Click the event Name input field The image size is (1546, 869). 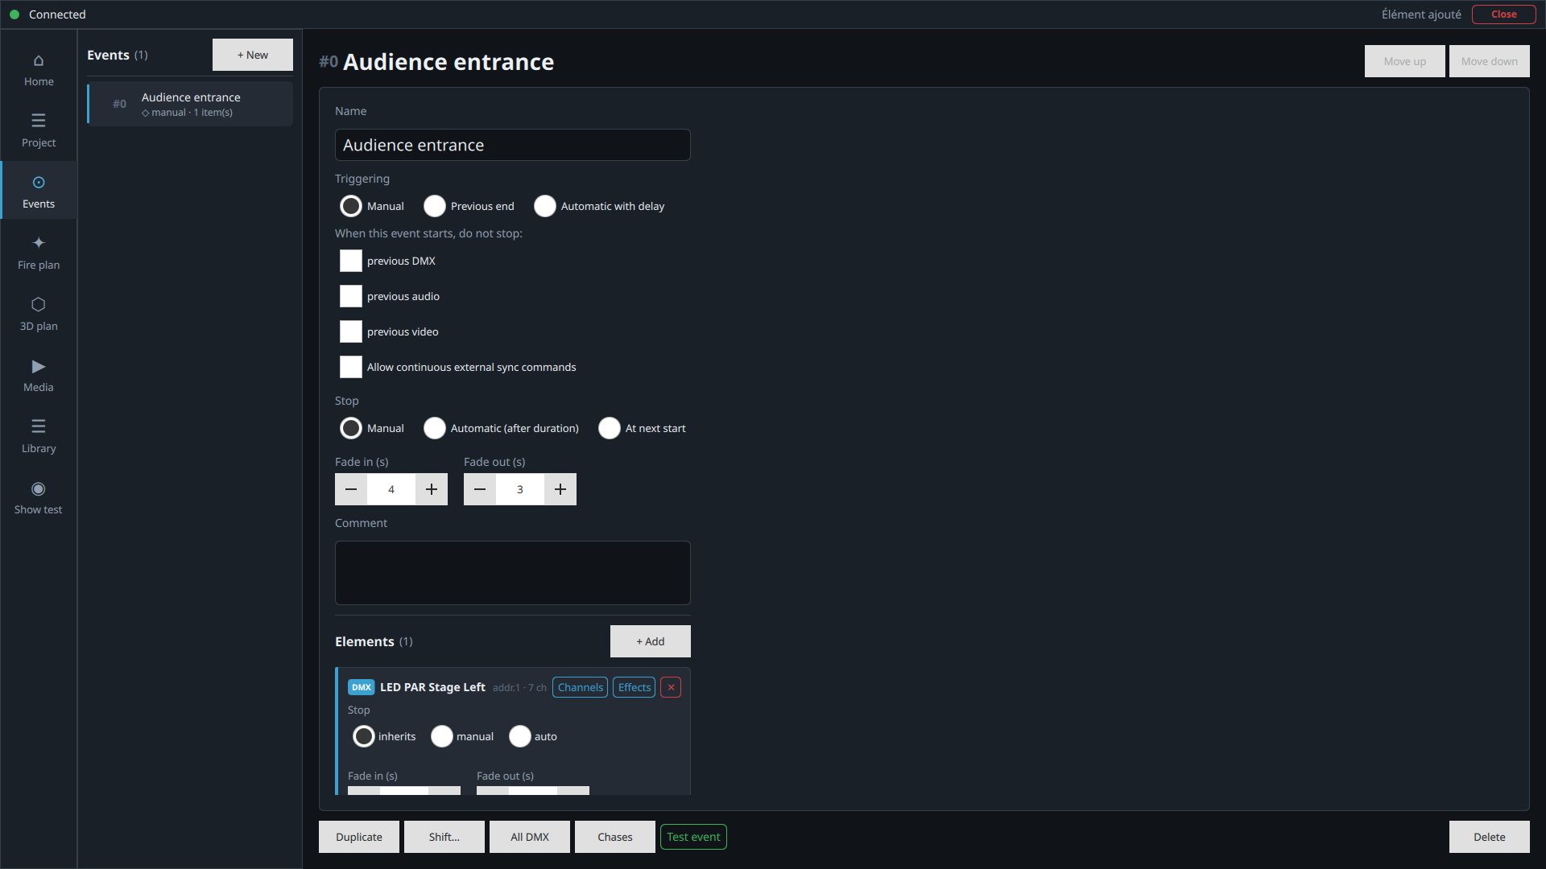point(513,145)
